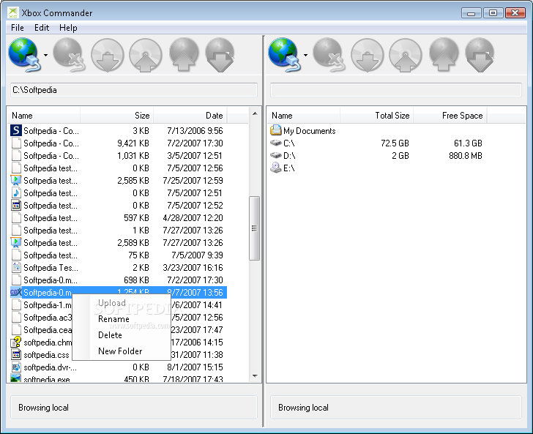Sort right list by Total Size column
The width and height of the screenshot is (533, 434).
coord(376,116)
